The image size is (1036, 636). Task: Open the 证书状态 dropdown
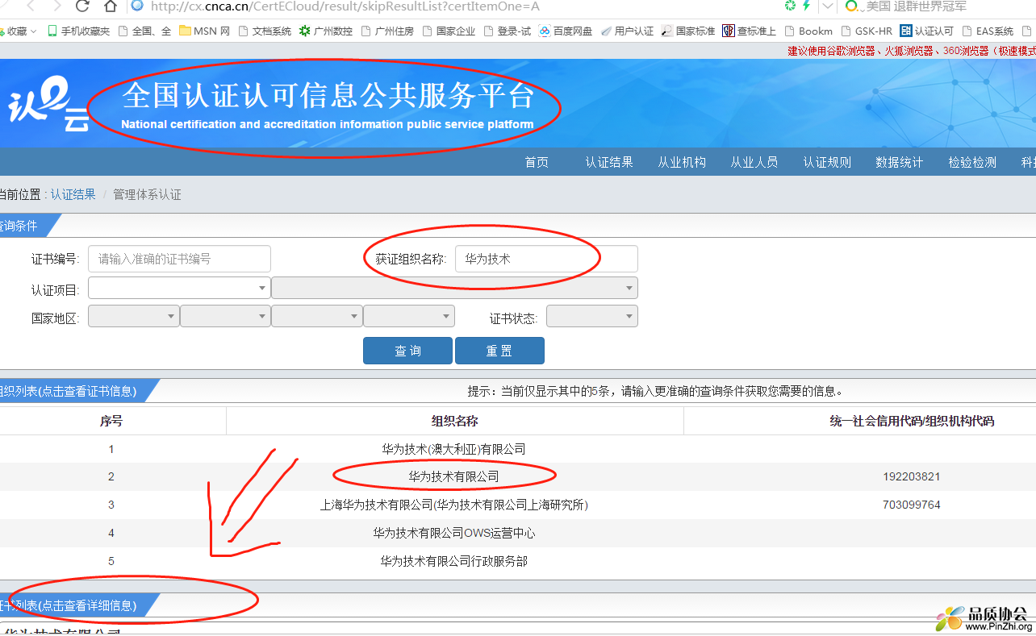[x=592, y=316]
